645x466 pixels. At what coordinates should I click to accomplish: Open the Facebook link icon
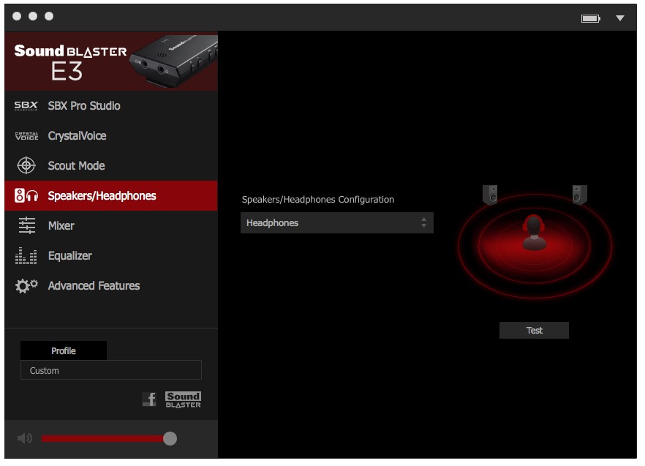tap(149, 399)
